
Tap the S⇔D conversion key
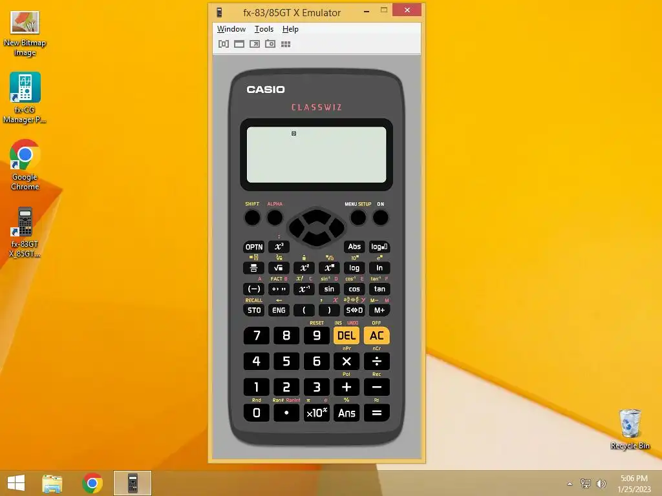coord(354,310)
